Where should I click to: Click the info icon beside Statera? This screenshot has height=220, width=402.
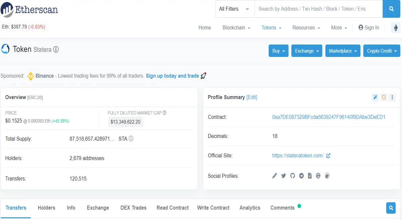[x=56, y=50]
